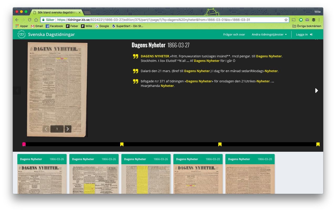The width and height of the screenshot is (336, 212).
Task: Click highlighted 'Dagens Nyheter' in 'Bref till' snippet
Action: (x=197, y=71)
